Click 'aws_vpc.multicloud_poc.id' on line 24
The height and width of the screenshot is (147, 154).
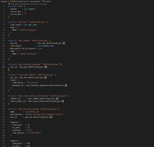33,67
